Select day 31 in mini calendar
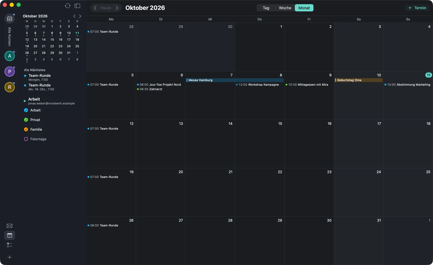This screenshot has height=265, width=433. (69, 53)
